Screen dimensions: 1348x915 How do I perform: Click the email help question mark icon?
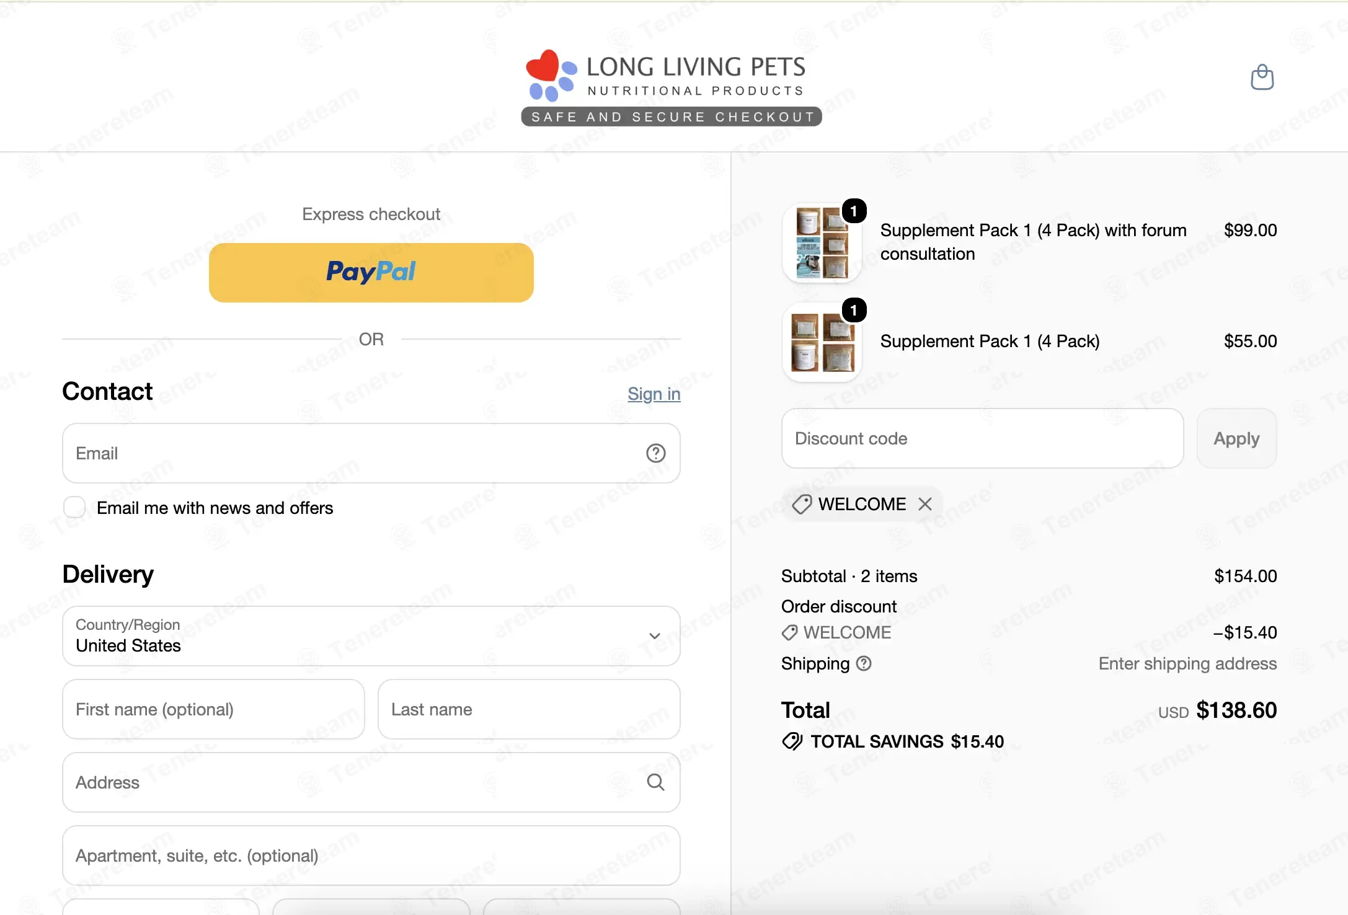(655, 453)
